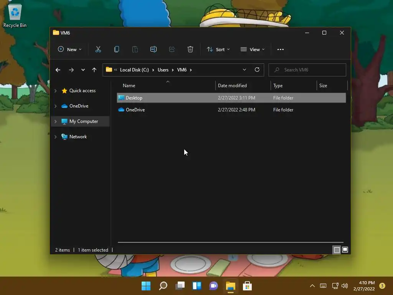This screenshot has width=393, height=295.
Task: Open recent locations chevron dropdown
Action: click(x=83, y=70)
